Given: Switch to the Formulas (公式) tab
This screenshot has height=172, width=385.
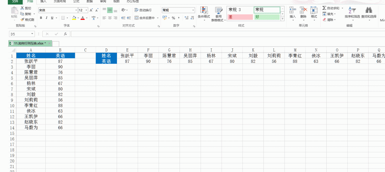Looking at the screenshot, I should 76,1.
